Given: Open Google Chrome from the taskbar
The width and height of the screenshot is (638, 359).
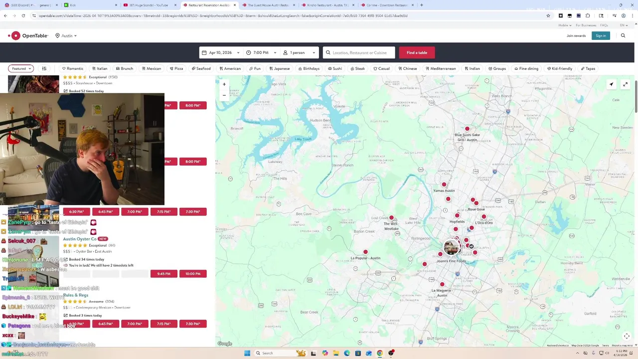Looking at the screenshot, I should pyautogui.click(x=380, y=353).
